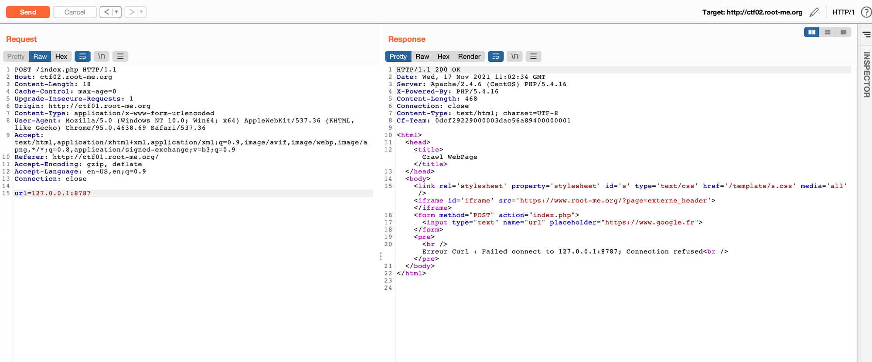Select the Response Pretty tab
This screenshot has width=872, height=362.
[398, 57]
